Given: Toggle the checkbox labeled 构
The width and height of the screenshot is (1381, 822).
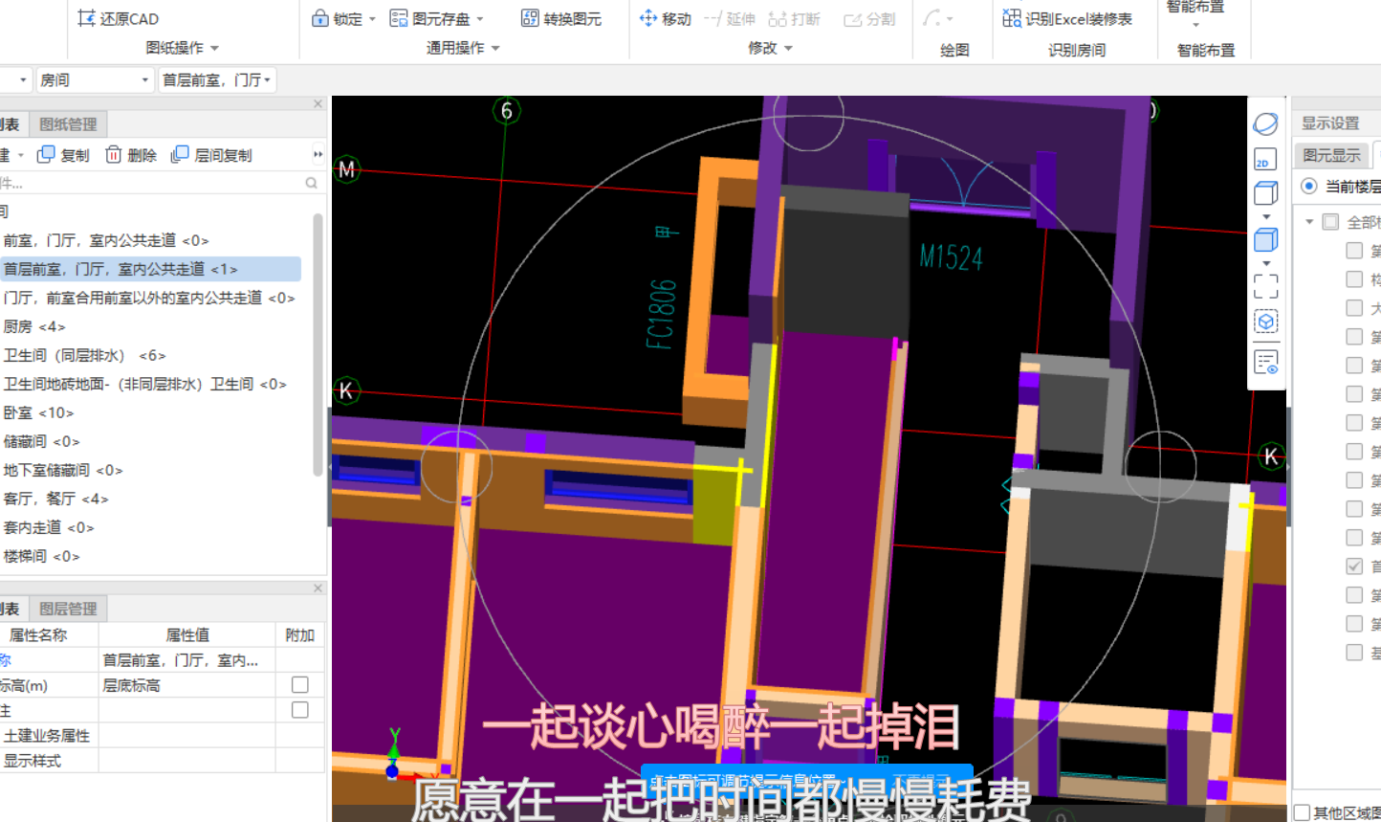Looking at the screenshot, I should tap(1354, 278).
